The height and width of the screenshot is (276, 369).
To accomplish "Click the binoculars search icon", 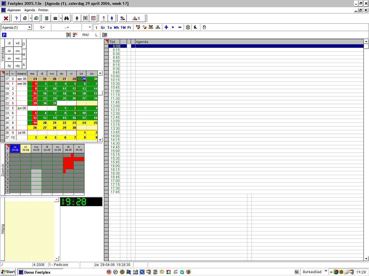I will pos(67,18).
